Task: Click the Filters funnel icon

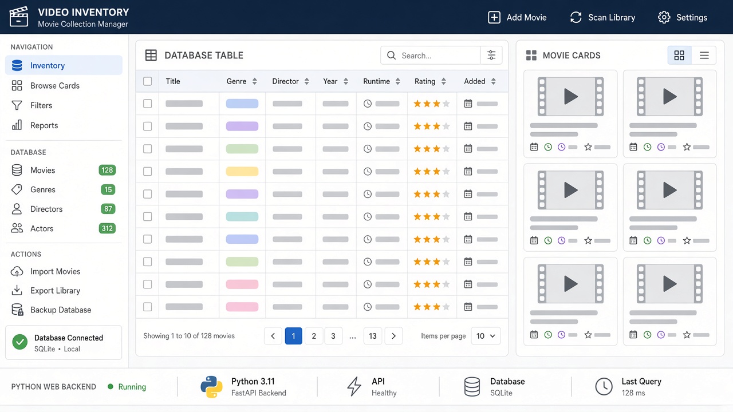Action: click(17, 105)
